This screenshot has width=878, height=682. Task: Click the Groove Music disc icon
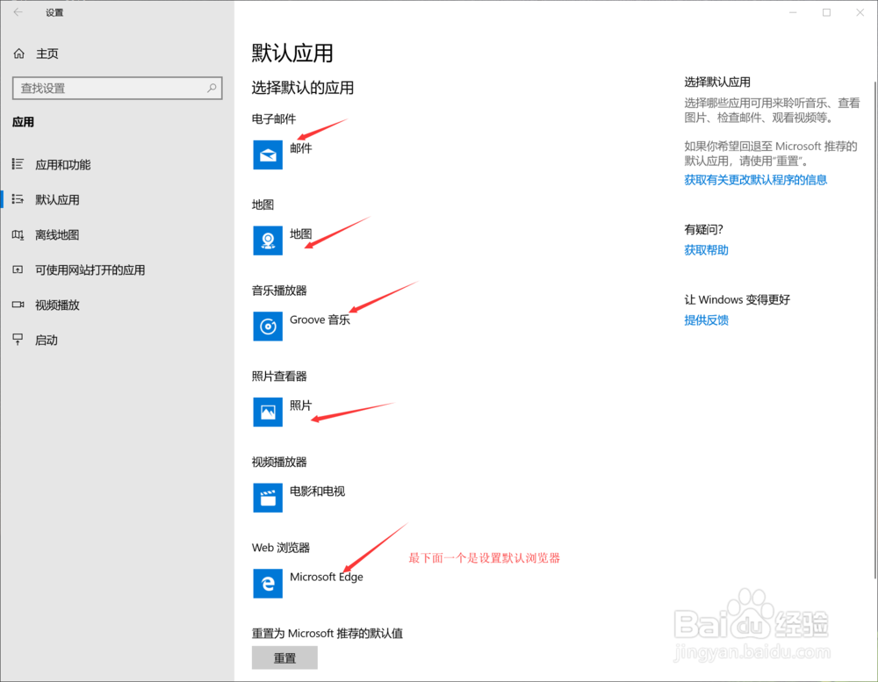pyautogui.click(x=268, y=326)
